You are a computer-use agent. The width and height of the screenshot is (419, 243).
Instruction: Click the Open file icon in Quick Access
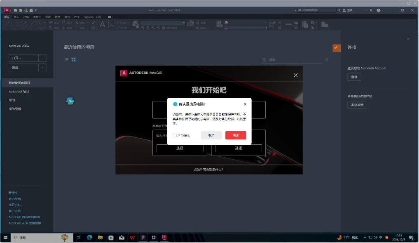coord(21,10)
